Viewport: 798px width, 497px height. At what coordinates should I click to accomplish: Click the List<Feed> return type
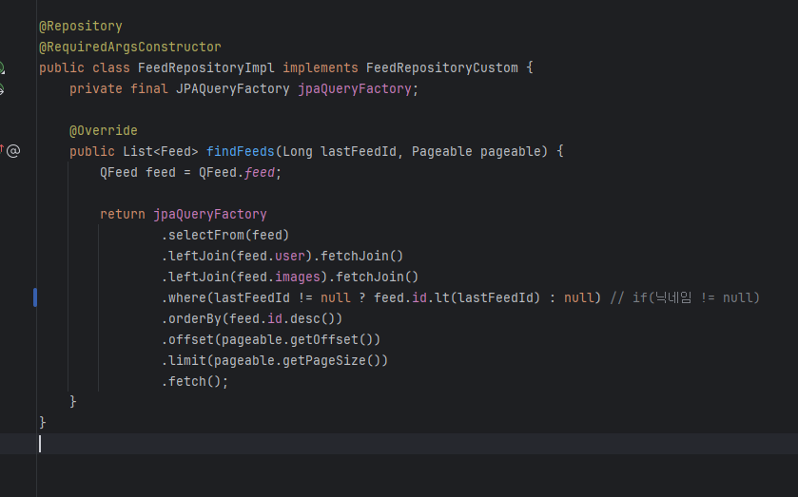point(161,152)
